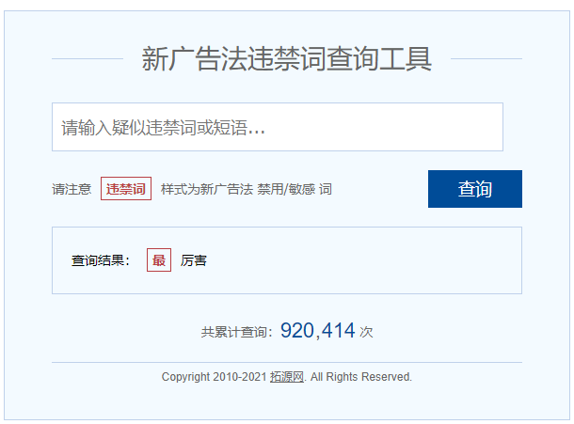Viewport: 574px width, 424px height.
Task: Click the 请注意 label text
Action: pyautogui.click(x=72, y=189)
